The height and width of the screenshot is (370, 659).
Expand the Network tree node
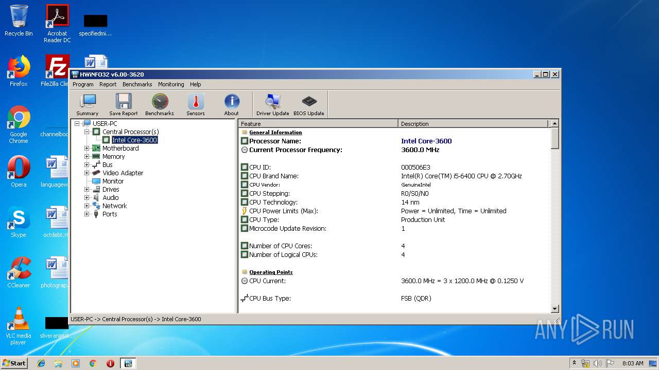86,206
